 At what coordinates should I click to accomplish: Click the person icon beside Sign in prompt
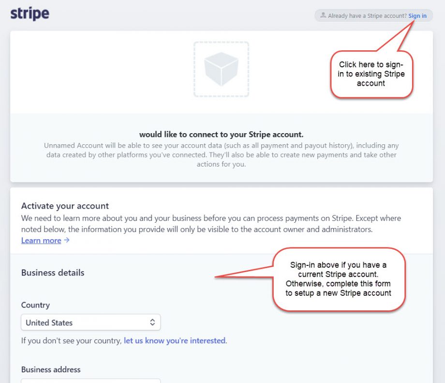323,15
